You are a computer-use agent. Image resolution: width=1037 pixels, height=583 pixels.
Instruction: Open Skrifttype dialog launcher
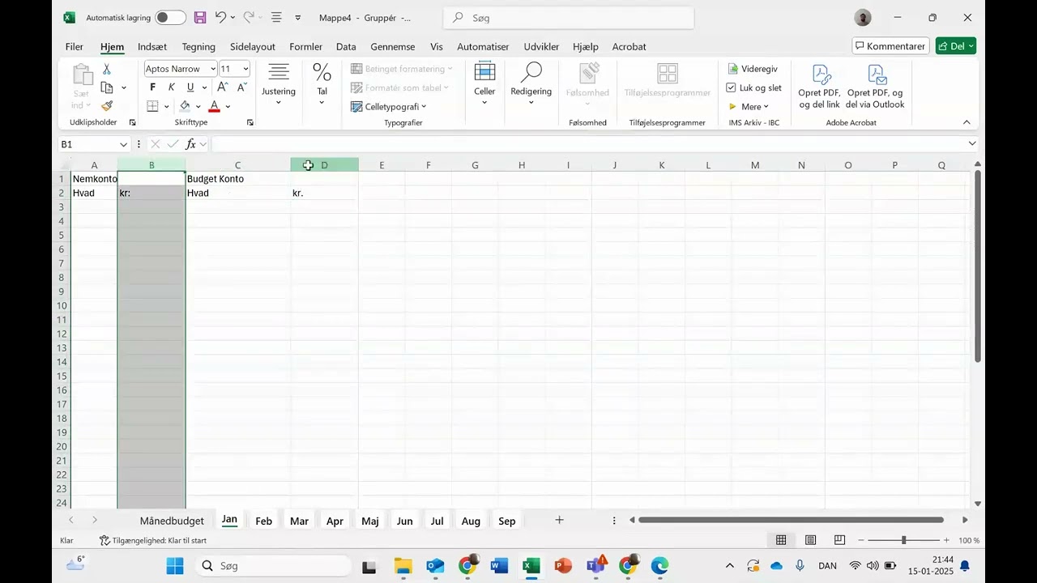click(250, 122)
